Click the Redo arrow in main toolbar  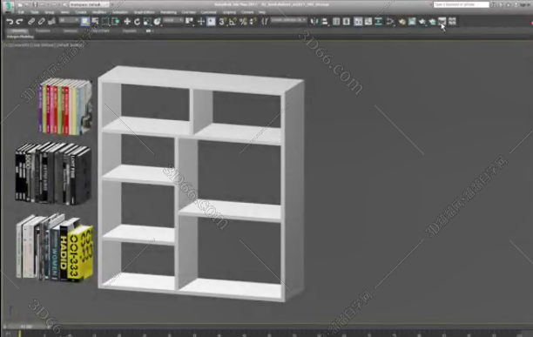point(20,22)
